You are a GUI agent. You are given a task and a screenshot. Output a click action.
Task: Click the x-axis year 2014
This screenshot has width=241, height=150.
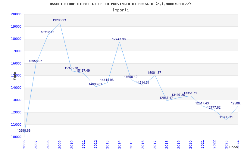[119, 144]
